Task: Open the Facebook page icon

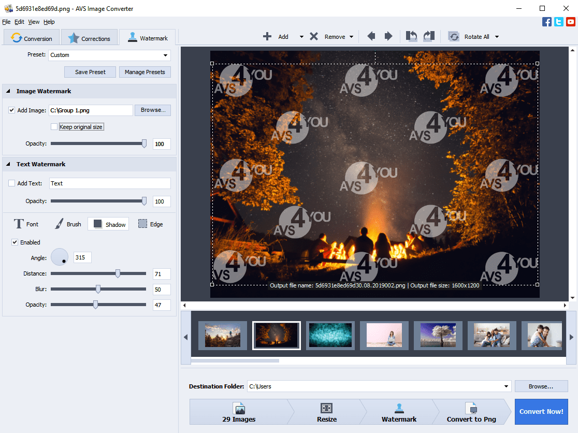Action: point(547,22)
